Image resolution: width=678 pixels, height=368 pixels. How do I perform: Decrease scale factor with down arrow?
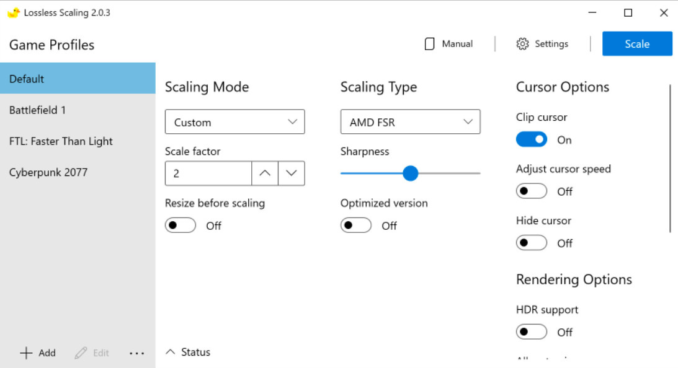coord(292,173)
